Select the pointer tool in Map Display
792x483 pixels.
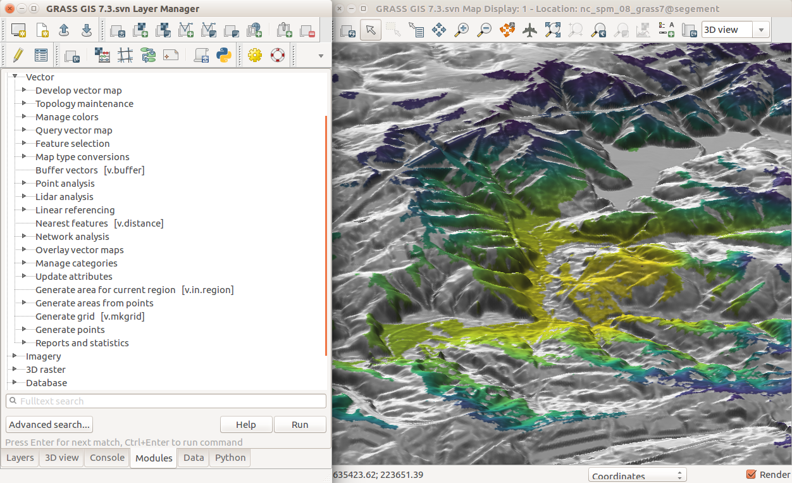pyautogui.click(x=371, y=30)
